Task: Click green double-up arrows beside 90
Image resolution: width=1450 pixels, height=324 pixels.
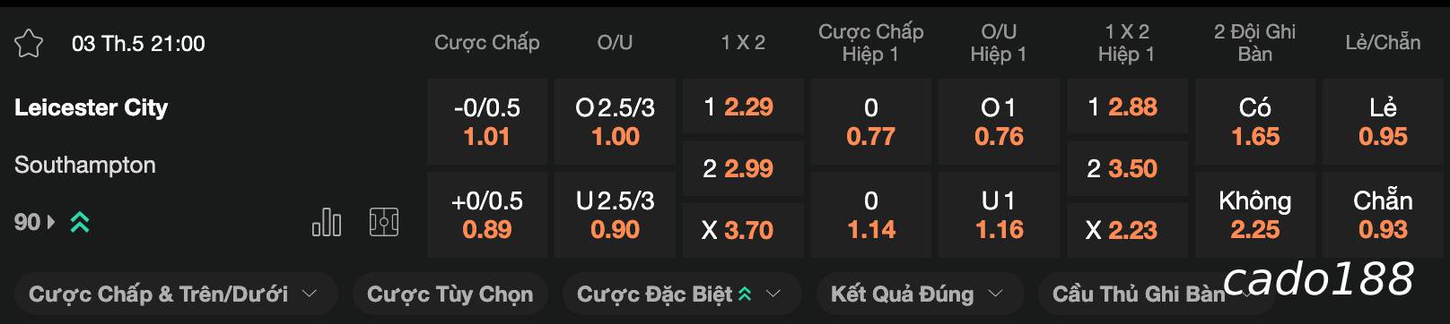Action: click(80, 222)
